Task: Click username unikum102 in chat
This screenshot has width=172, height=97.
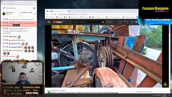Action: point(17,44)
